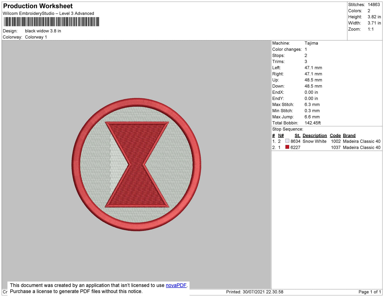Click the N# column header
This screenshot has width=384, height=297.
(281, 136)
